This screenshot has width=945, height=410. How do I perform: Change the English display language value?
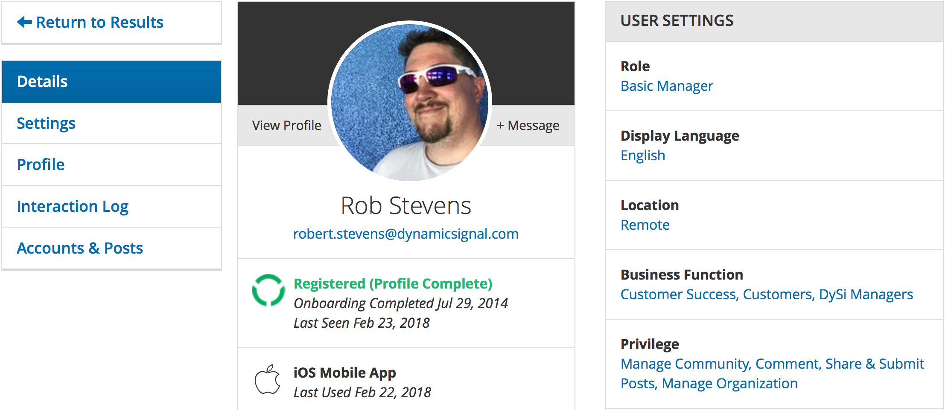coord(643,156)
